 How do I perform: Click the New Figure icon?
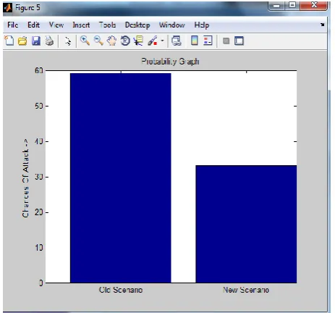9,41
